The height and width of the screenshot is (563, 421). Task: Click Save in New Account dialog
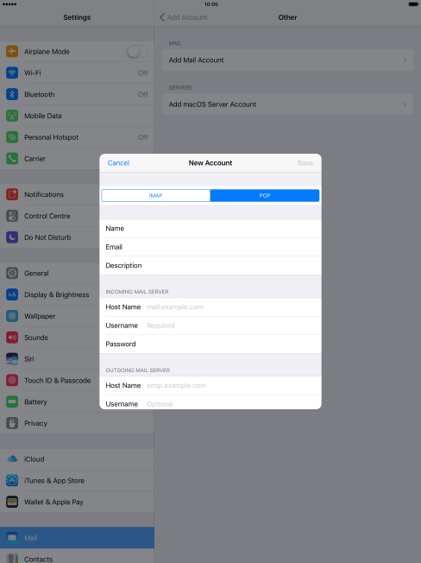[305, 163]
